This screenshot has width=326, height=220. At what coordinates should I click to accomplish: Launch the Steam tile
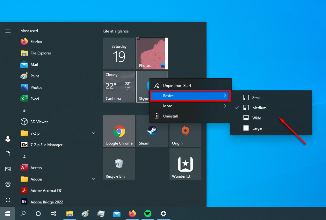(152, 131)
